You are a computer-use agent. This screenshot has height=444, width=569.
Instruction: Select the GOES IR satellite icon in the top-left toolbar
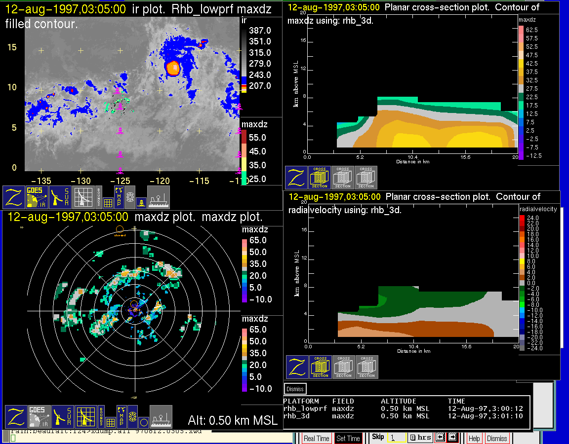click(x=38, y=197)
